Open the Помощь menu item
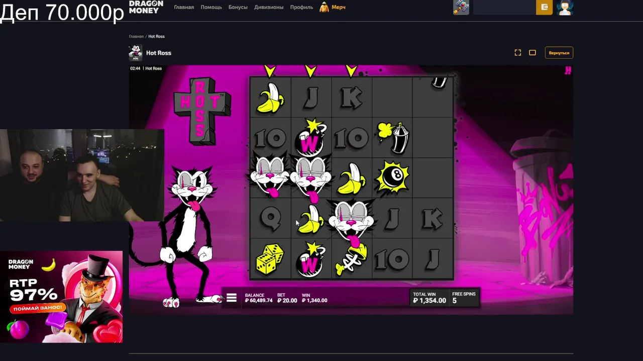The width and height of the screenshot is (643, 361). coord(211,8)
